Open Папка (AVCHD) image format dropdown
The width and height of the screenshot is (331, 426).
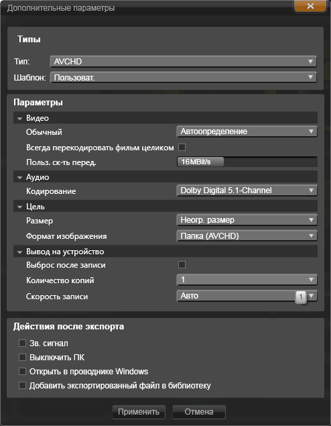(247, 236)
